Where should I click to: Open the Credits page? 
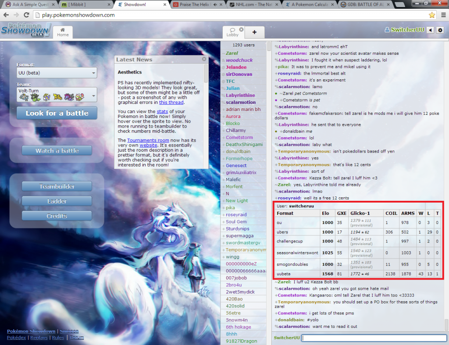pos(57,216)
